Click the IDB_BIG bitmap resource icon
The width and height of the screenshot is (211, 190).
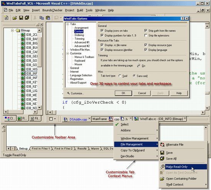click(23, 43)
